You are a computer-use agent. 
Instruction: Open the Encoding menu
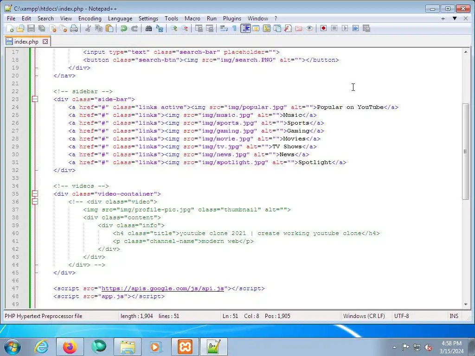(90, 19)
